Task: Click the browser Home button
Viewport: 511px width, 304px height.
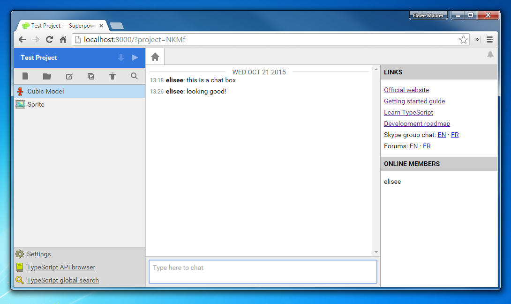Action: (63, 40)
